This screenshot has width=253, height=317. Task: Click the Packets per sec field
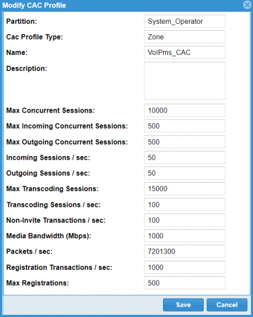(x=184, y=251)
